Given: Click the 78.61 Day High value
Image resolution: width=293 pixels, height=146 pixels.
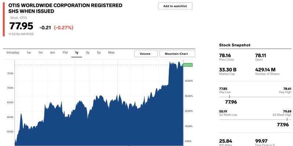Looking at the screenshot, I should pyautogui.click(x=287, y=89).
